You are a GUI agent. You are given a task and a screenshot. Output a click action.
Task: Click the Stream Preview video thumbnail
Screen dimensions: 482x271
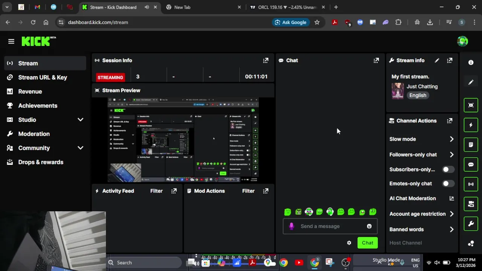[x=183, y=140]
